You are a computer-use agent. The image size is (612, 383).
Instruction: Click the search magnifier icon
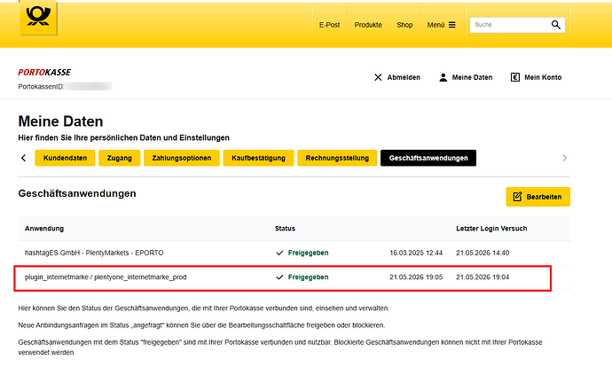[x=556, y=25]
